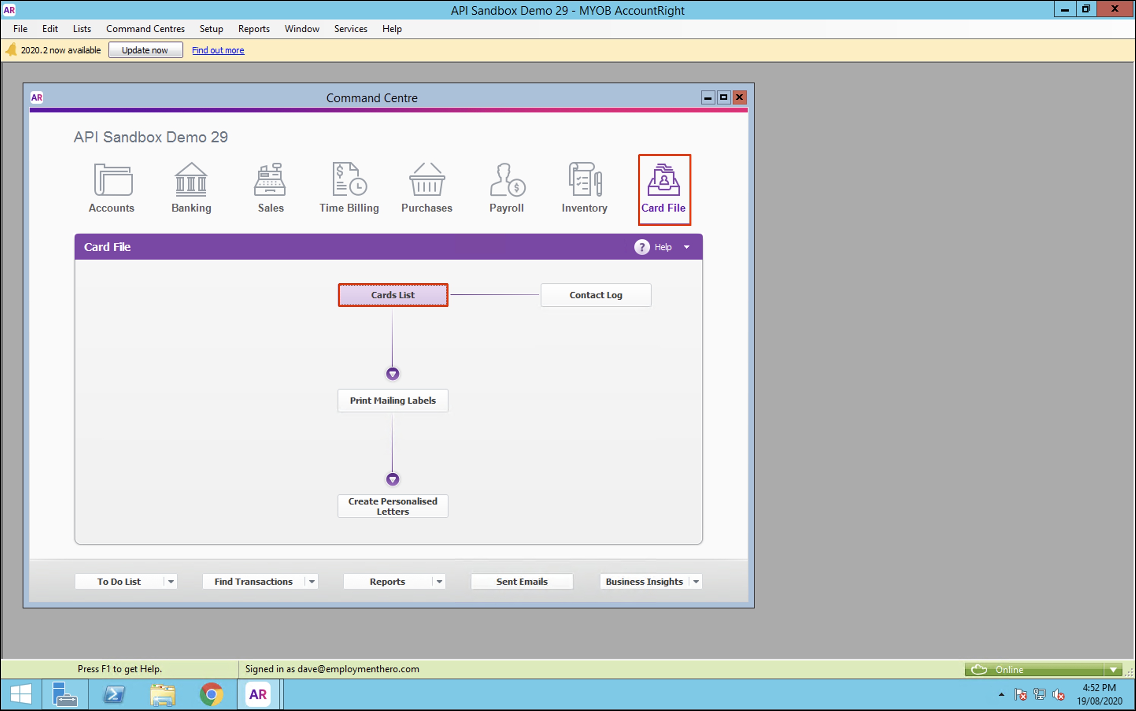
Task: Follow the Find out more link
Action: click(x=218, y=50)
